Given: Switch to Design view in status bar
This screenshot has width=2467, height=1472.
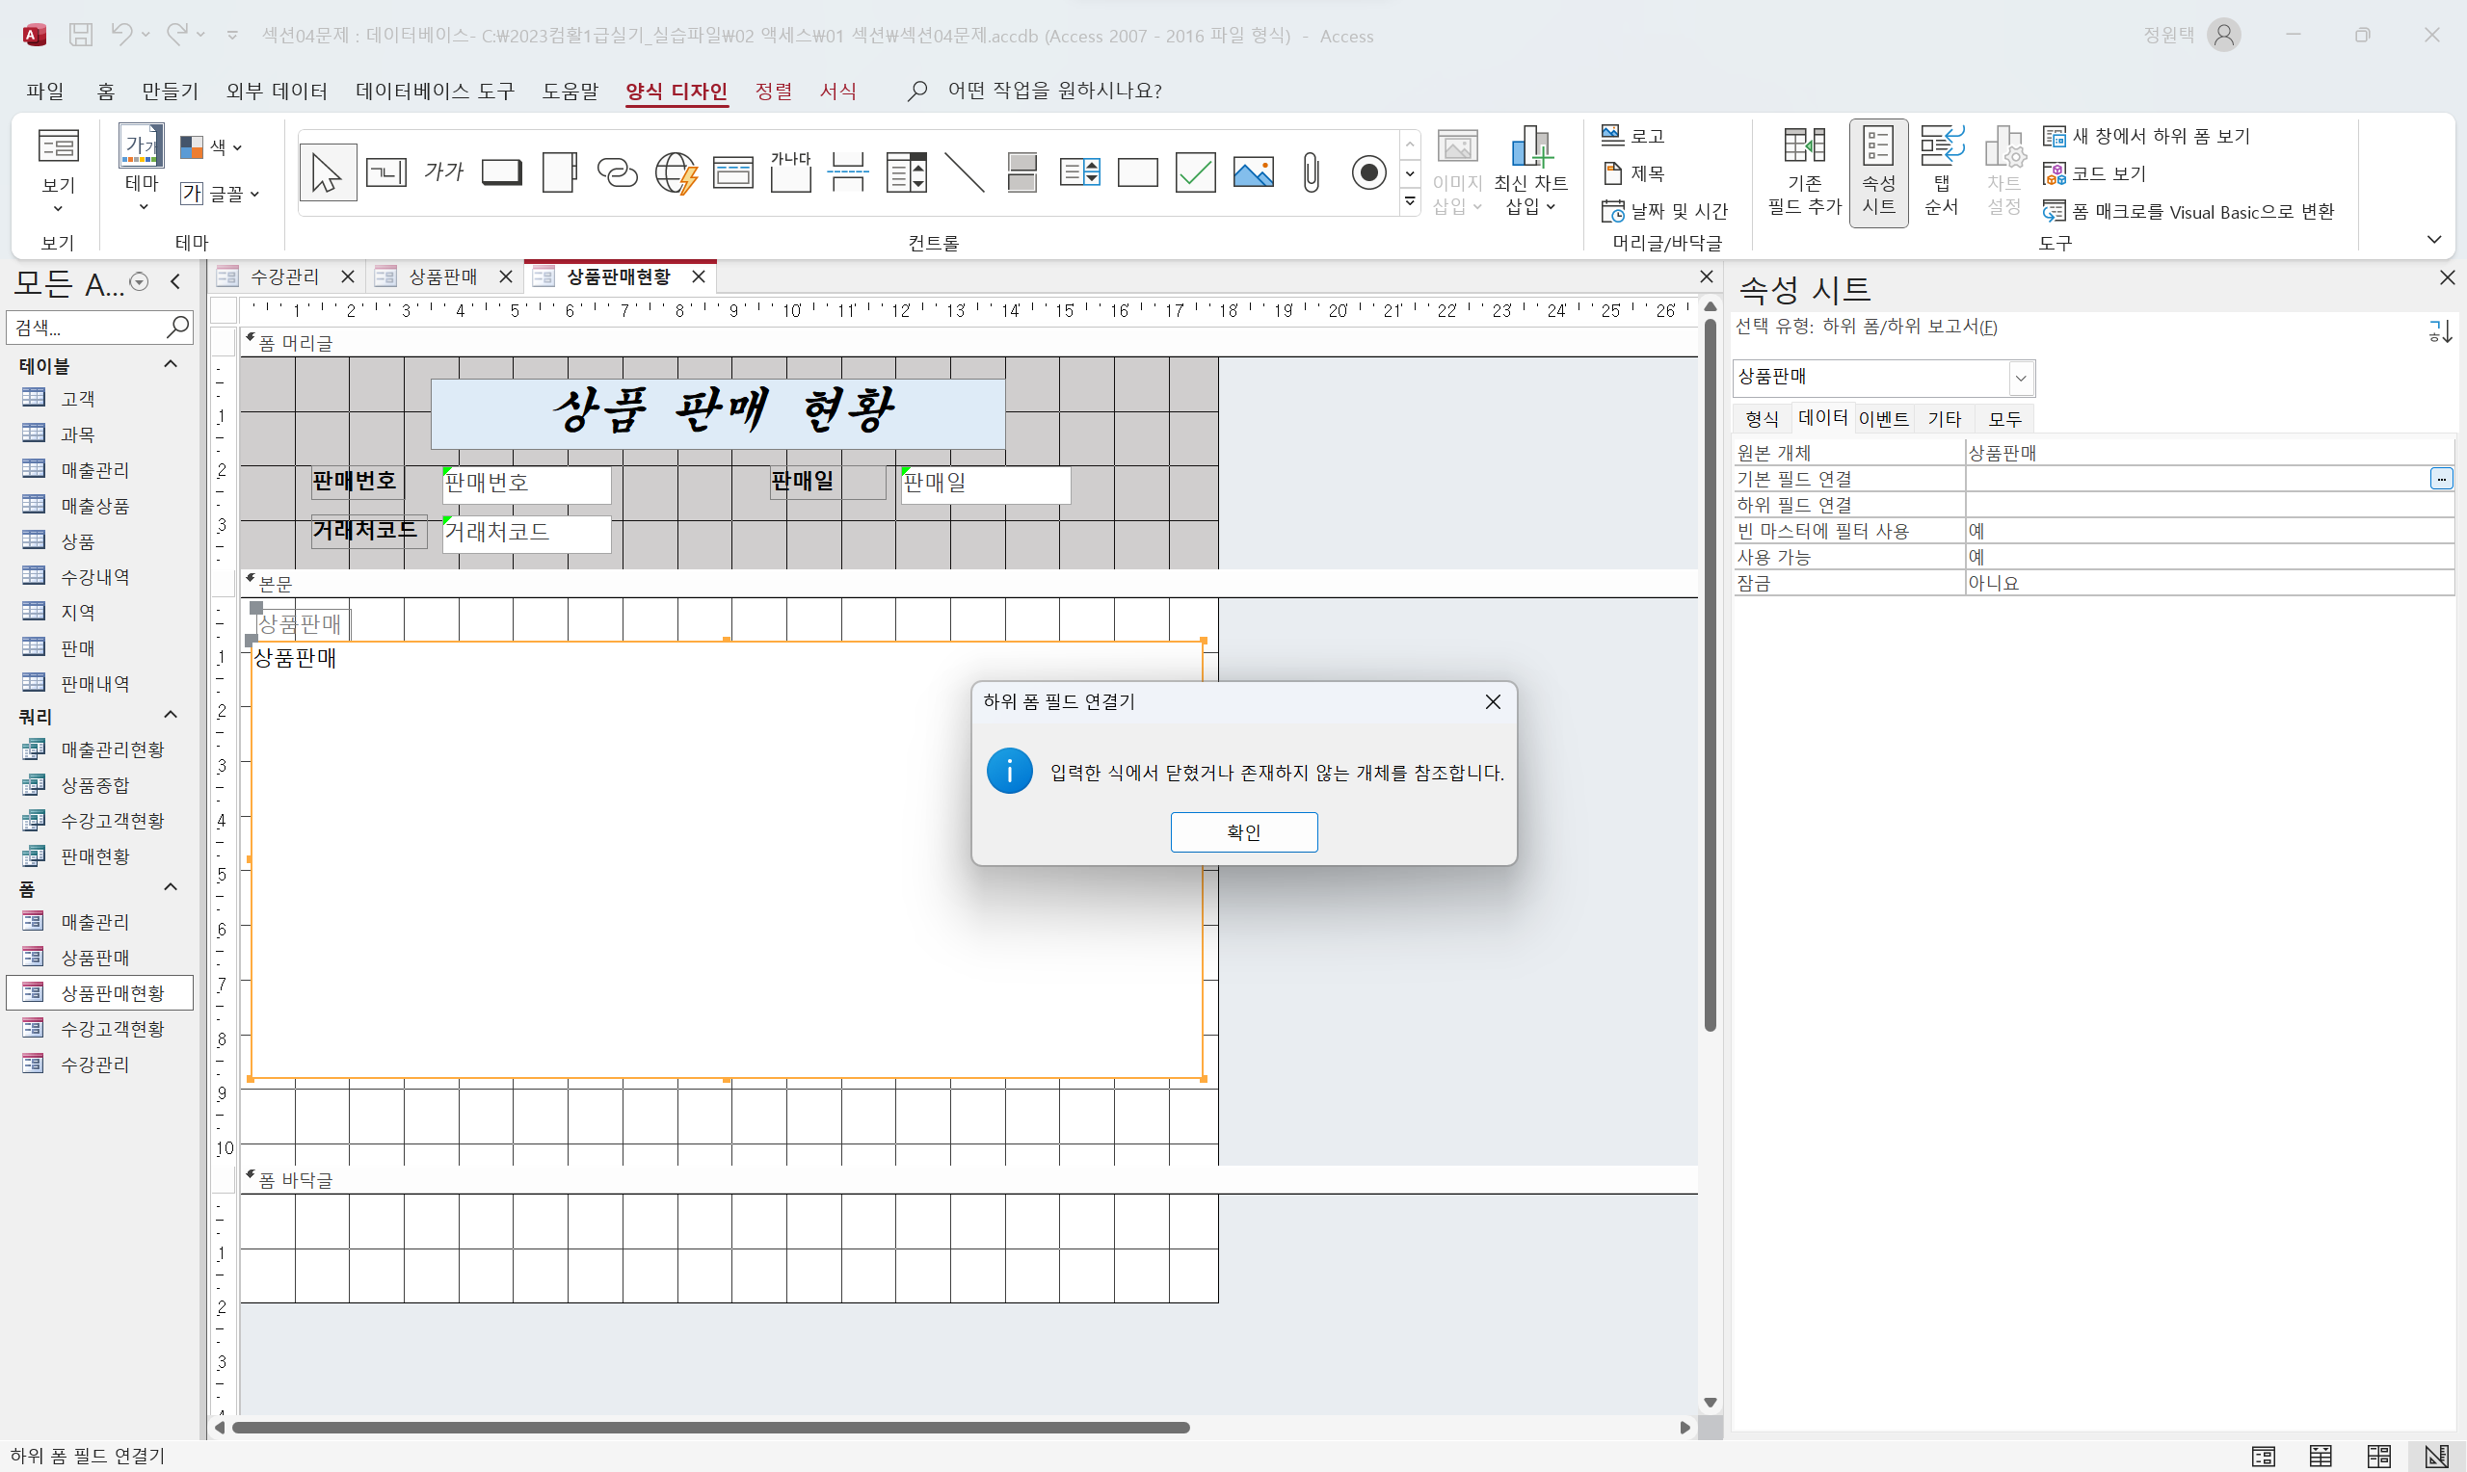Looking at the screenshot, I should pyautogui.click(x=2437, y=1457).
